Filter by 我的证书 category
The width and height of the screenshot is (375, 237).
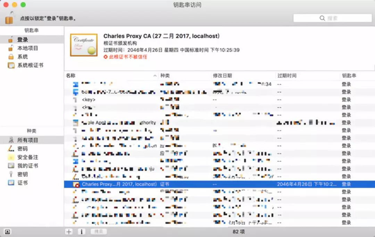32,166
